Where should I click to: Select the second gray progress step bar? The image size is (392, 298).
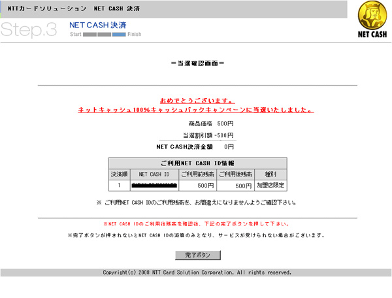point(105,35)
